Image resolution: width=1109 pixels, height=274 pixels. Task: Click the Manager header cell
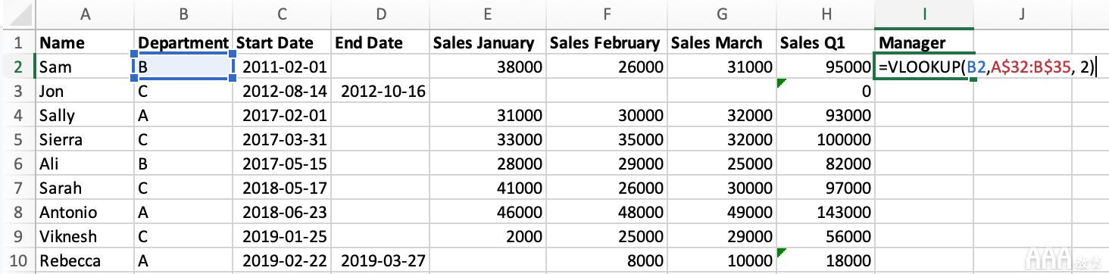coord(924,42)
